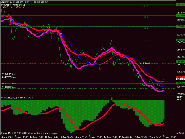The image size is (185, 139).
Task: Click the -0.3496 MACD scale value
Action: click(180, 133)
